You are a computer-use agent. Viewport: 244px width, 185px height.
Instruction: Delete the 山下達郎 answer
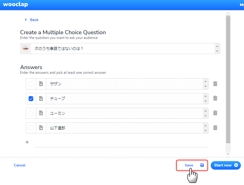pos(215,128)
